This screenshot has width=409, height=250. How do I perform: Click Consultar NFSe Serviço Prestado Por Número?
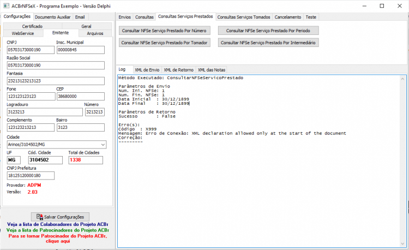click(164, 31)
